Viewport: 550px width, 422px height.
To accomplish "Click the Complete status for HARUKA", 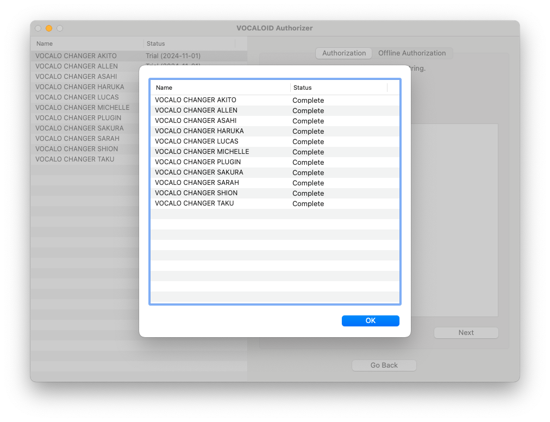I will pos(308,131).
